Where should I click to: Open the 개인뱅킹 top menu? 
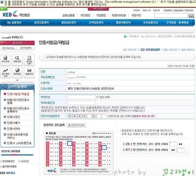click(86, 16)
